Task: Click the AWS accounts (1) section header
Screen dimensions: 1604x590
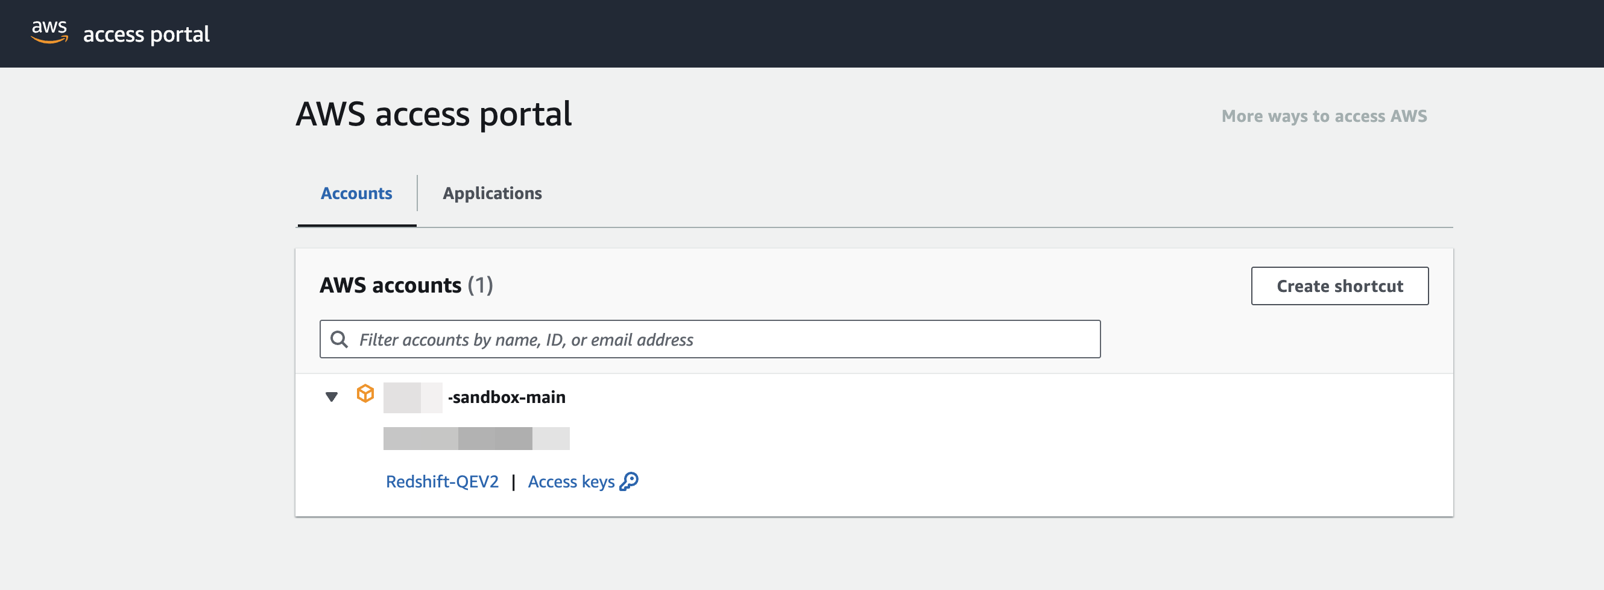Action: click(406, 285)
